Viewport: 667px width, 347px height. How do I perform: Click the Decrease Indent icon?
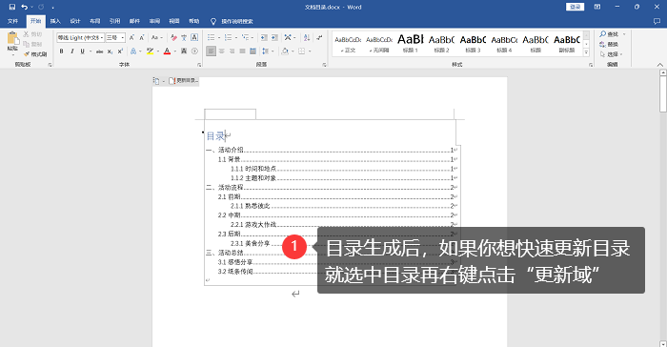pos(264,37)
